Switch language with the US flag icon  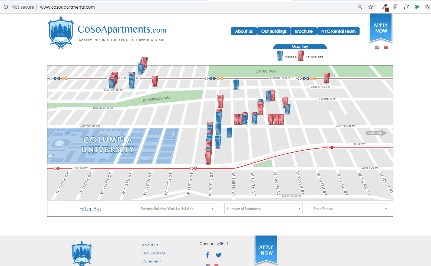click(x=377, y=47)
